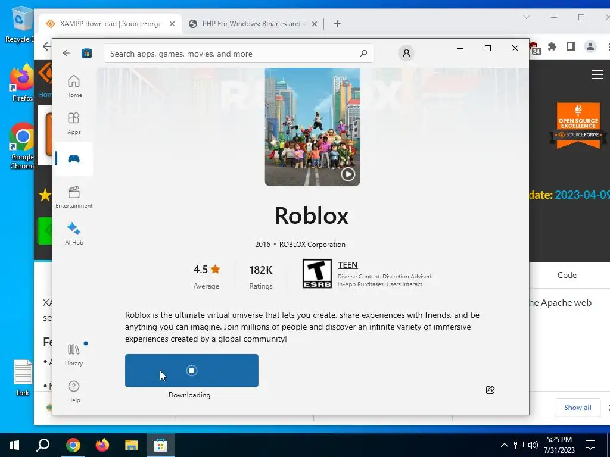The height and width of the screenshot is (457, 610).
Task: Open a new Chrome tab
Action: (x=337, y=24)
